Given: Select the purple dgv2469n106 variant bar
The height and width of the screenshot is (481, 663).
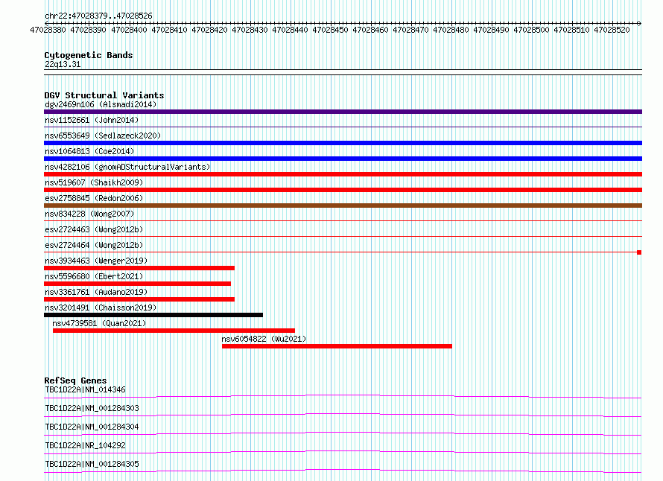Looking at the screenshot, I should [x=343, y=112].
